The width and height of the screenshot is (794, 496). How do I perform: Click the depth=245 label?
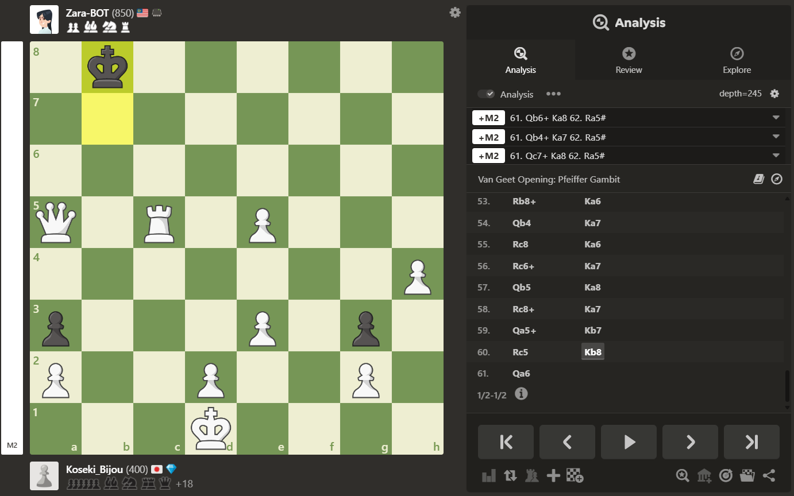(741, 94)
